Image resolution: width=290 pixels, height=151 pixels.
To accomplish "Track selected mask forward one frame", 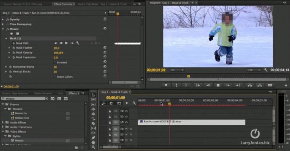I will click(72, 43).
